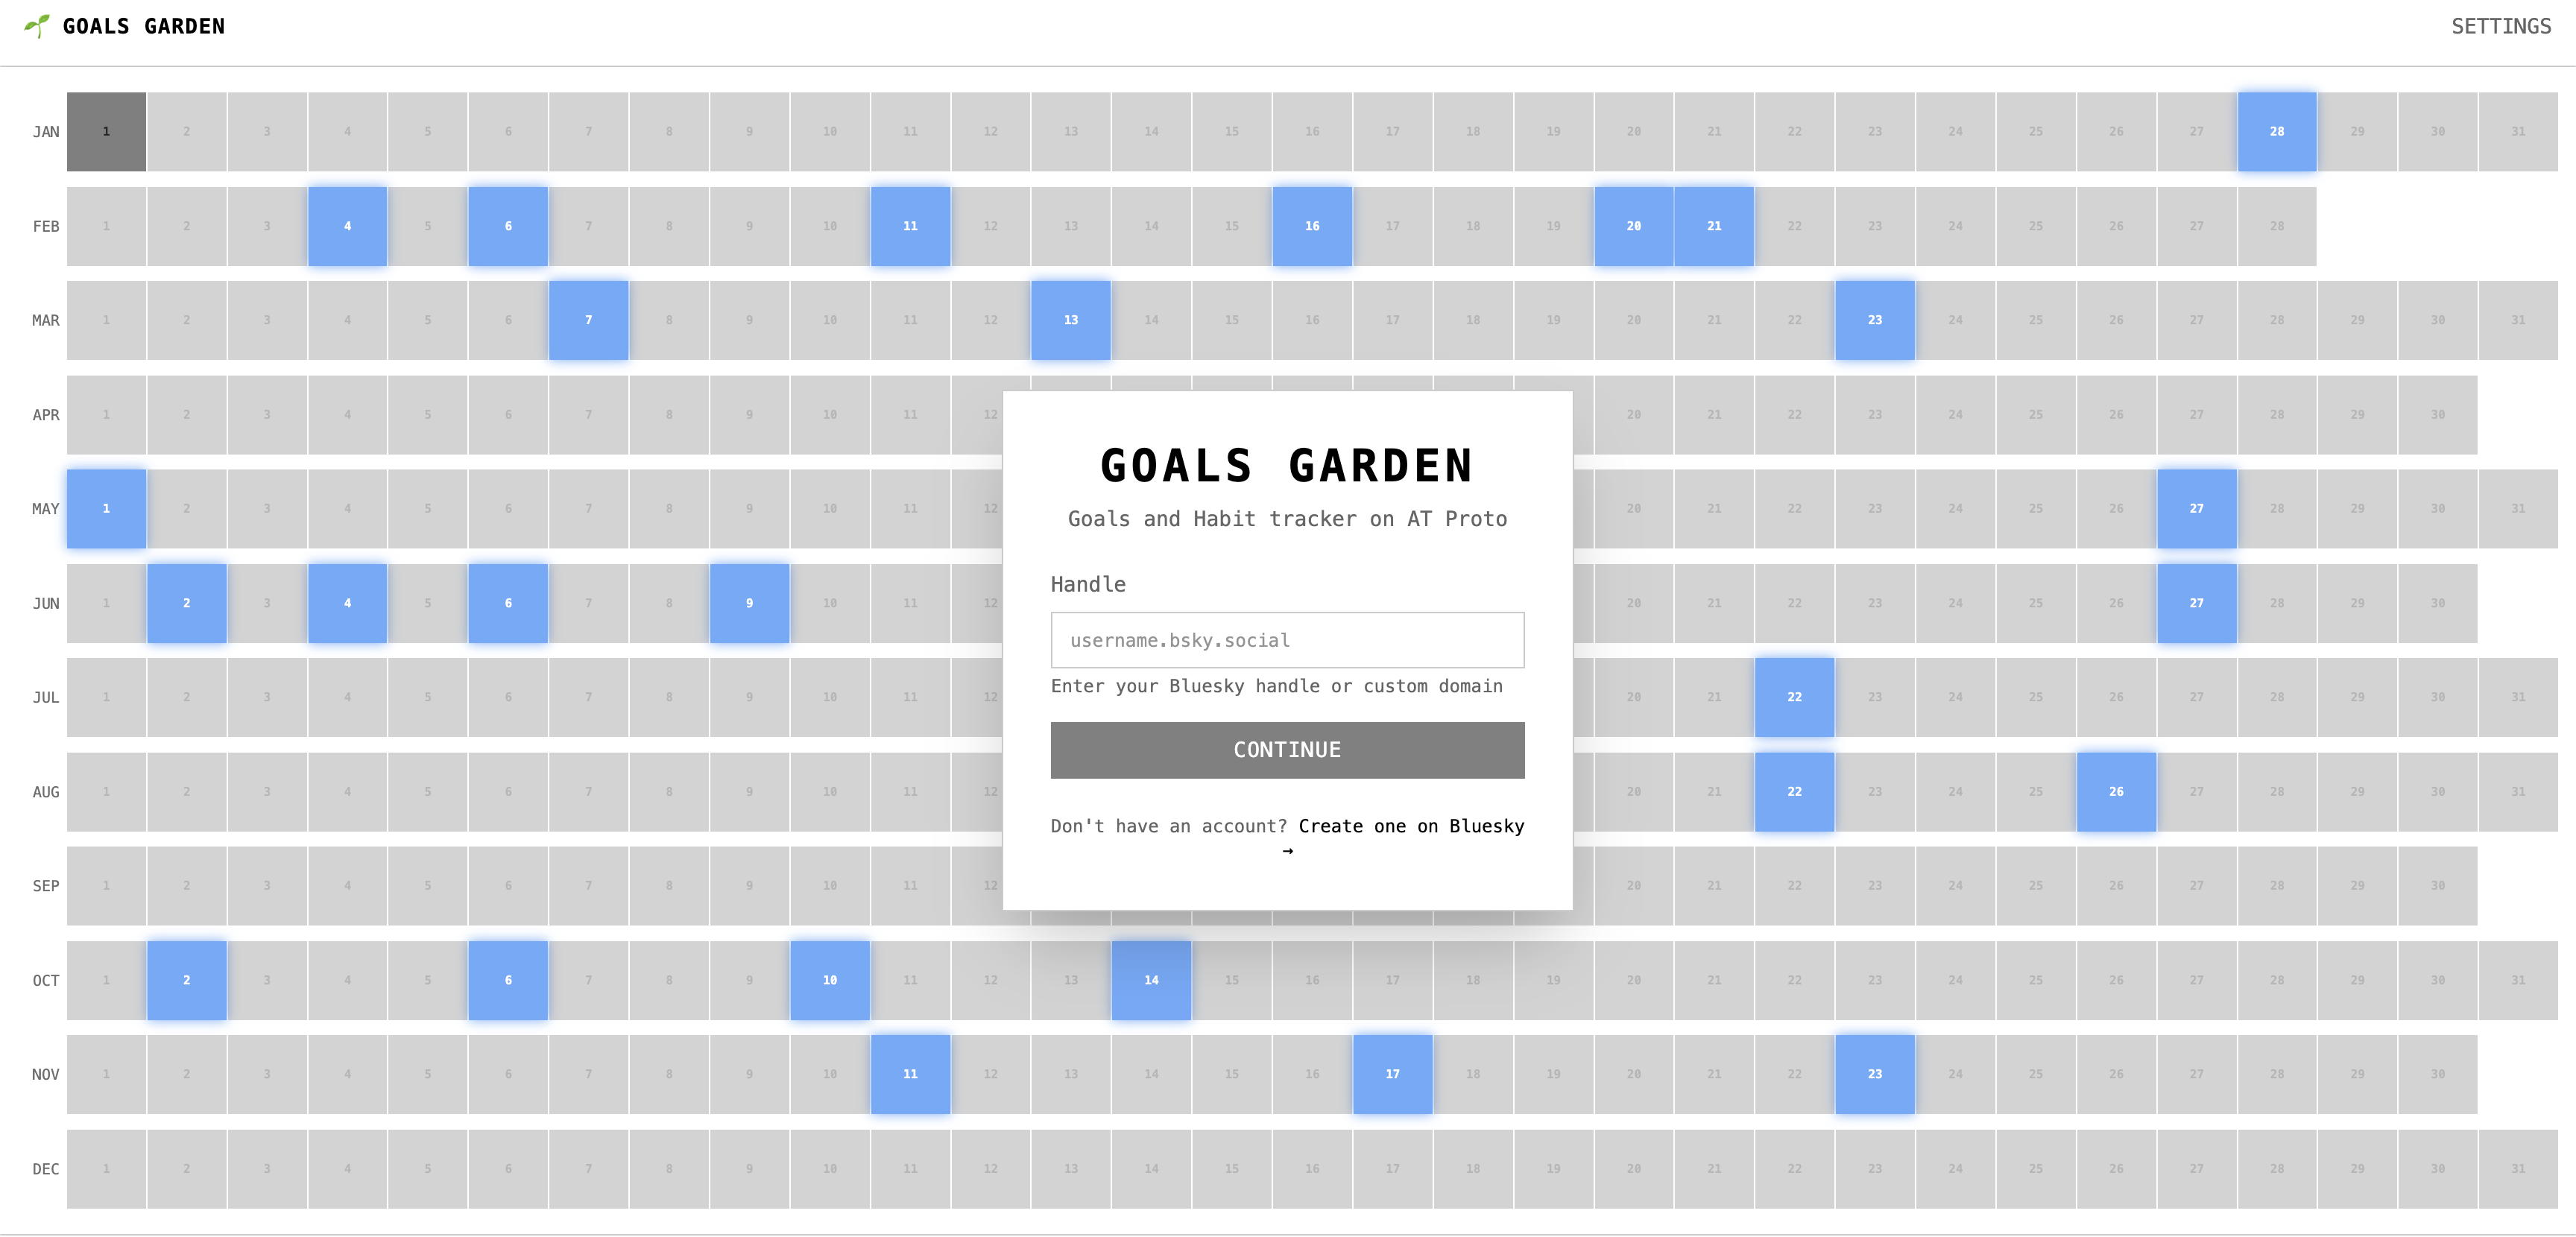Click the Goals Garden sprout logo icon
Image resolution: width=2576 pixels, height=1237 pixels.
click(37, 26)
